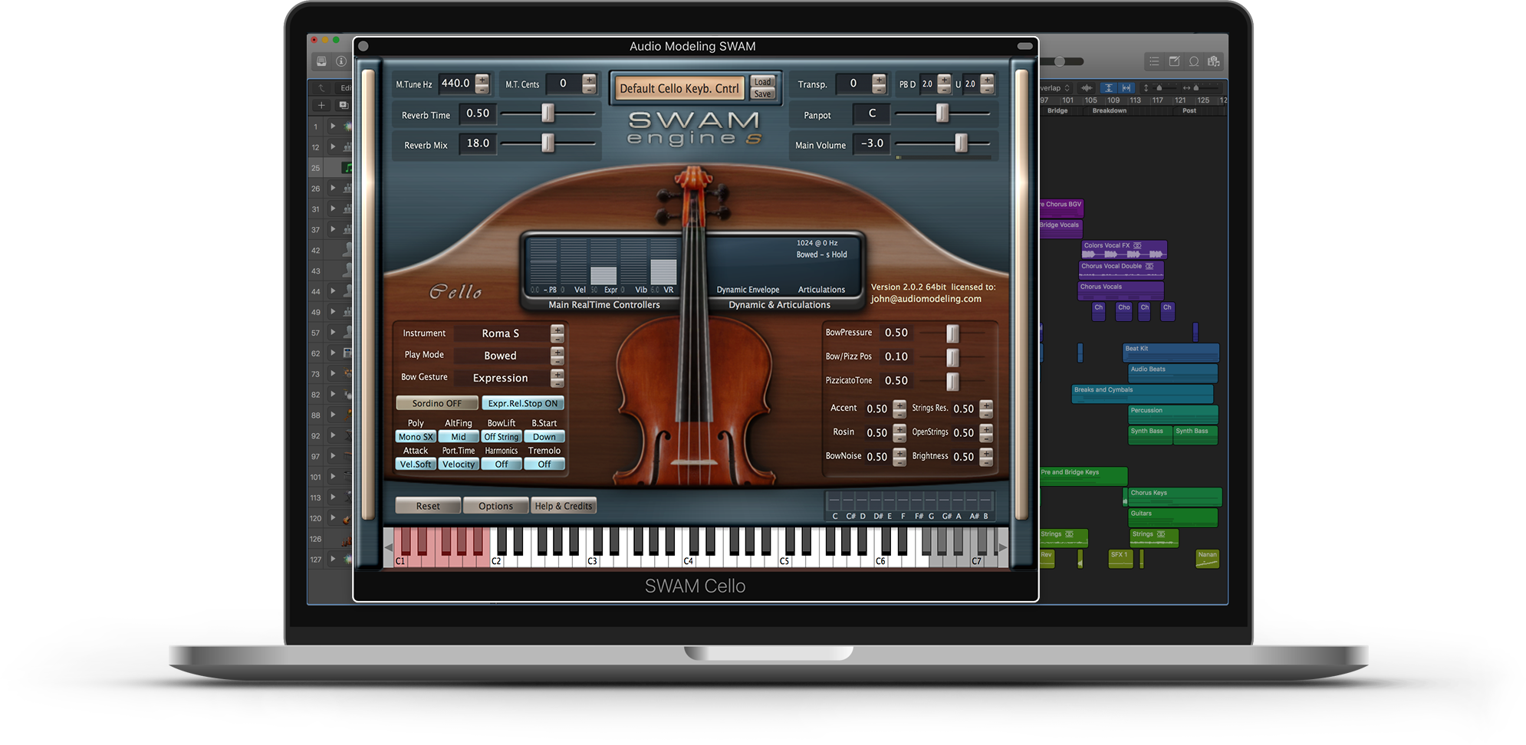Viewport: 1526px width, 745px height.
Task: Click the Reverb Mix slider handle
Action: pos(548,143)
